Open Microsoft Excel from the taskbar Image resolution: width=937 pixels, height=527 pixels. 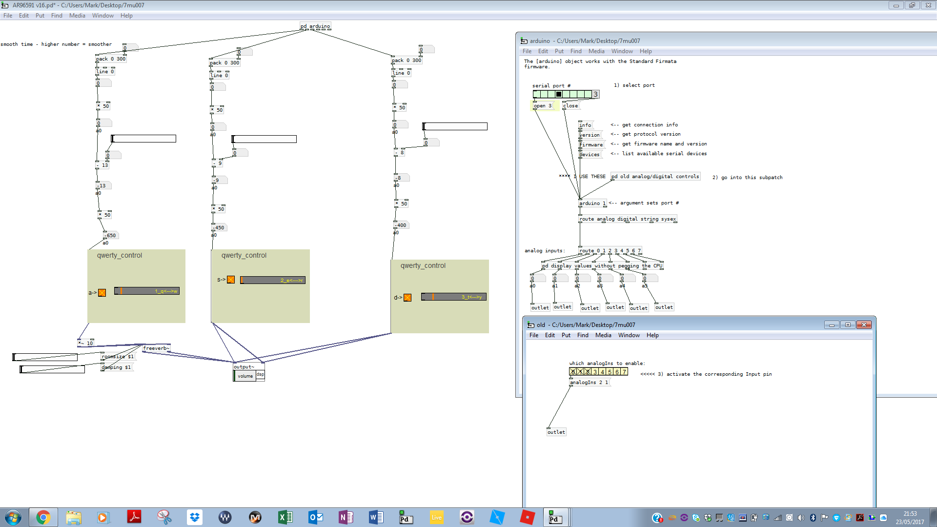tap(285, 517)
